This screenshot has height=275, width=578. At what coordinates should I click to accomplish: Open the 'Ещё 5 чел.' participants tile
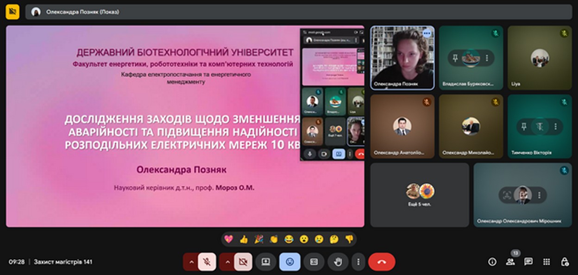(x=419, y=194)
